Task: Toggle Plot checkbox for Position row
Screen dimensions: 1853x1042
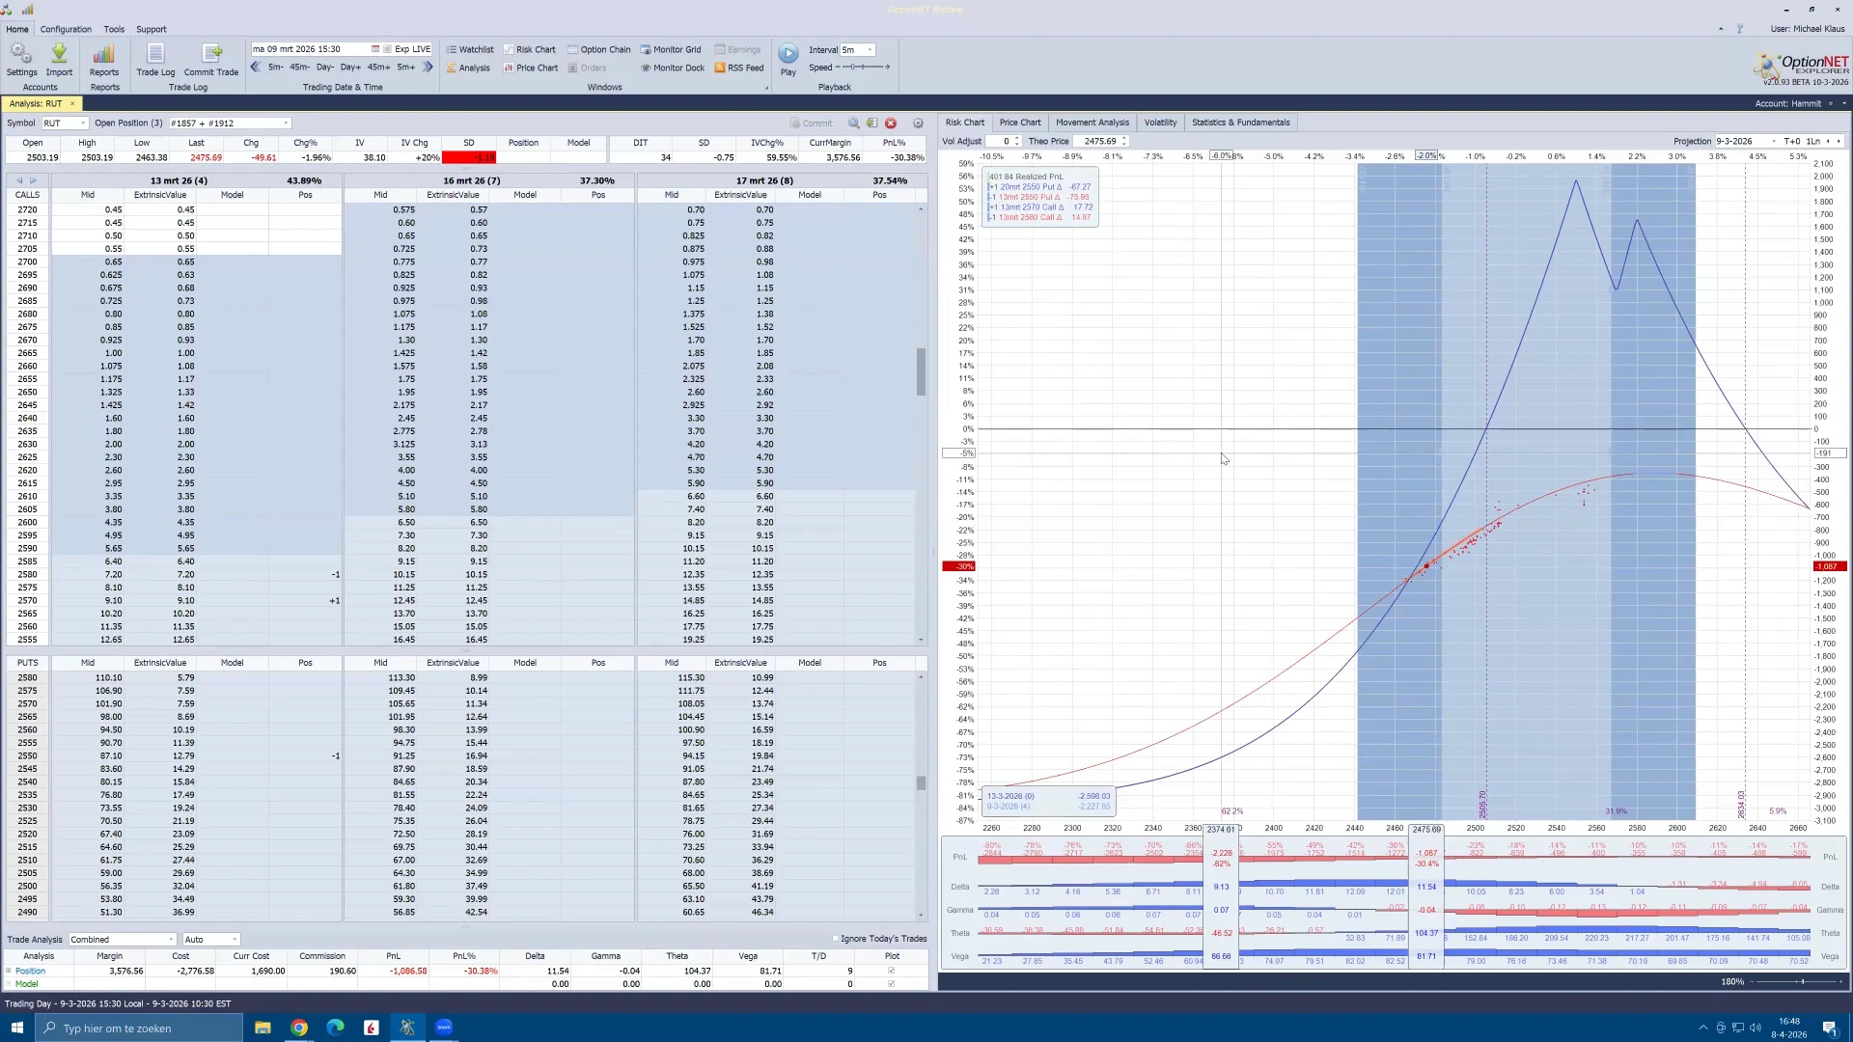Action: click(x=891, y=971)
